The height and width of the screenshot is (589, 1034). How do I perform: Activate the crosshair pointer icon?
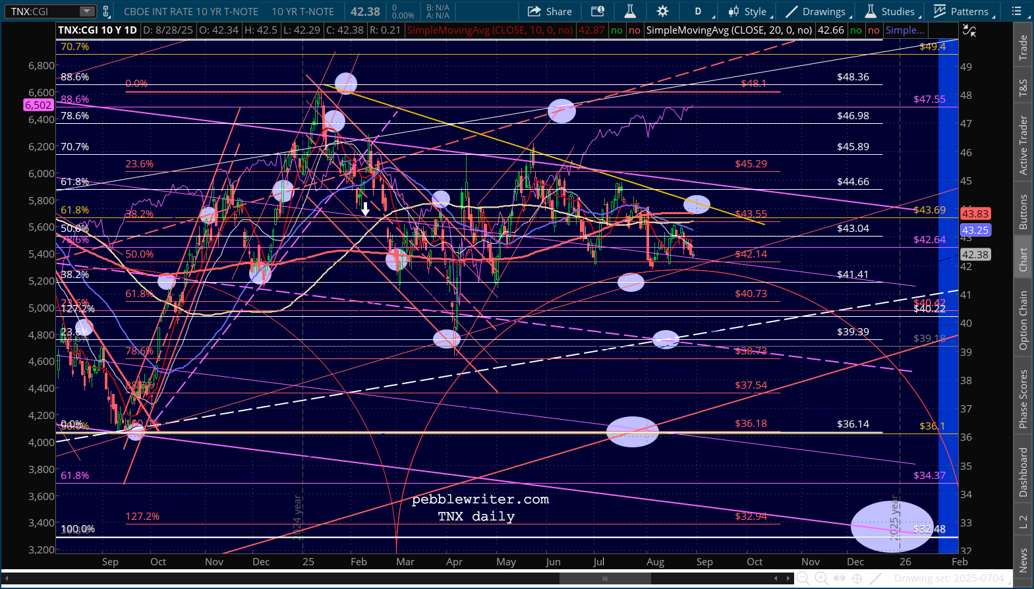pyautogui.click(x=857, y=578)
